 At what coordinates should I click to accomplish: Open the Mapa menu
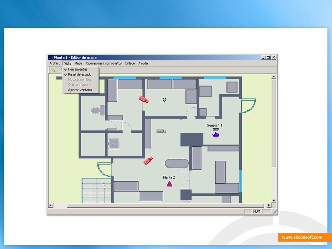(79, 63)
